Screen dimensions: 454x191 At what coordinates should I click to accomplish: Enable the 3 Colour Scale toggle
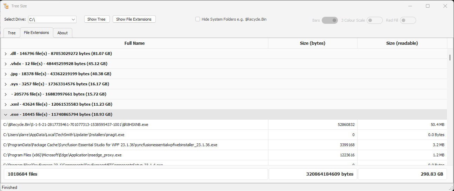[374, 20]
